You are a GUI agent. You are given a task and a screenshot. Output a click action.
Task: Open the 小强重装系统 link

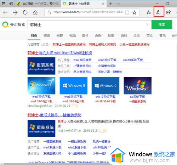click(x=82, y=66)
